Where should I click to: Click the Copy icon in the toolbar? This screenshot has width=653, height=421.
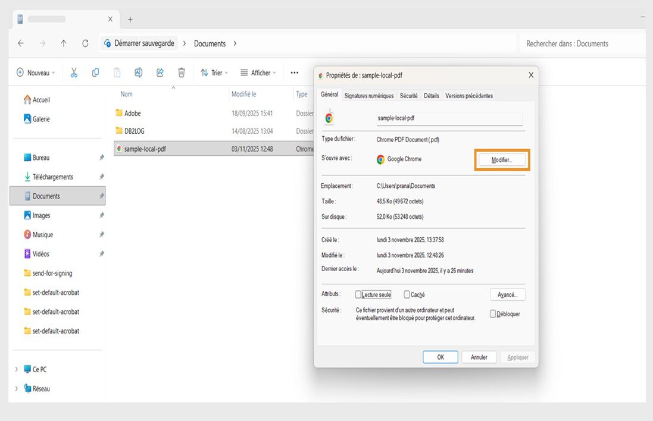(95, 72)
